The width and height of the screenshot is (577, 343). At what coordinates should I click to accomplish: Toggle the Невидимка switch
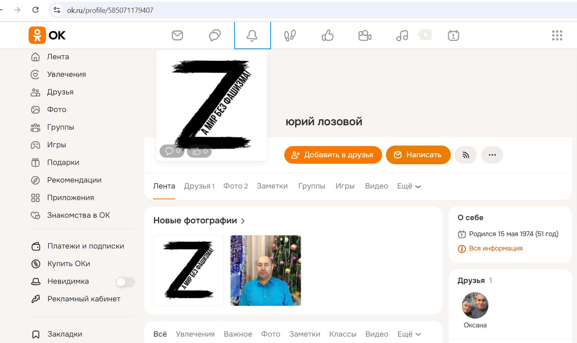(x=125, y=282)
